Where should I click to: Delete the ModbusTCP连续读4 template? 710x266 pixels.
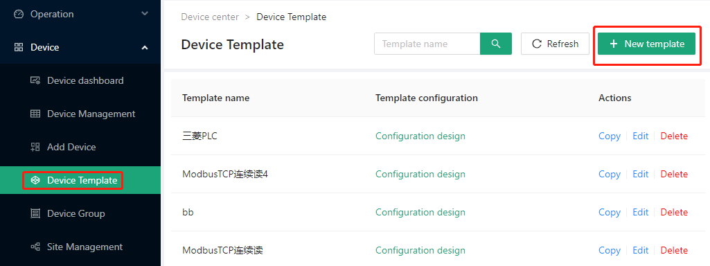pyautogui.click(x=674, y=174)
